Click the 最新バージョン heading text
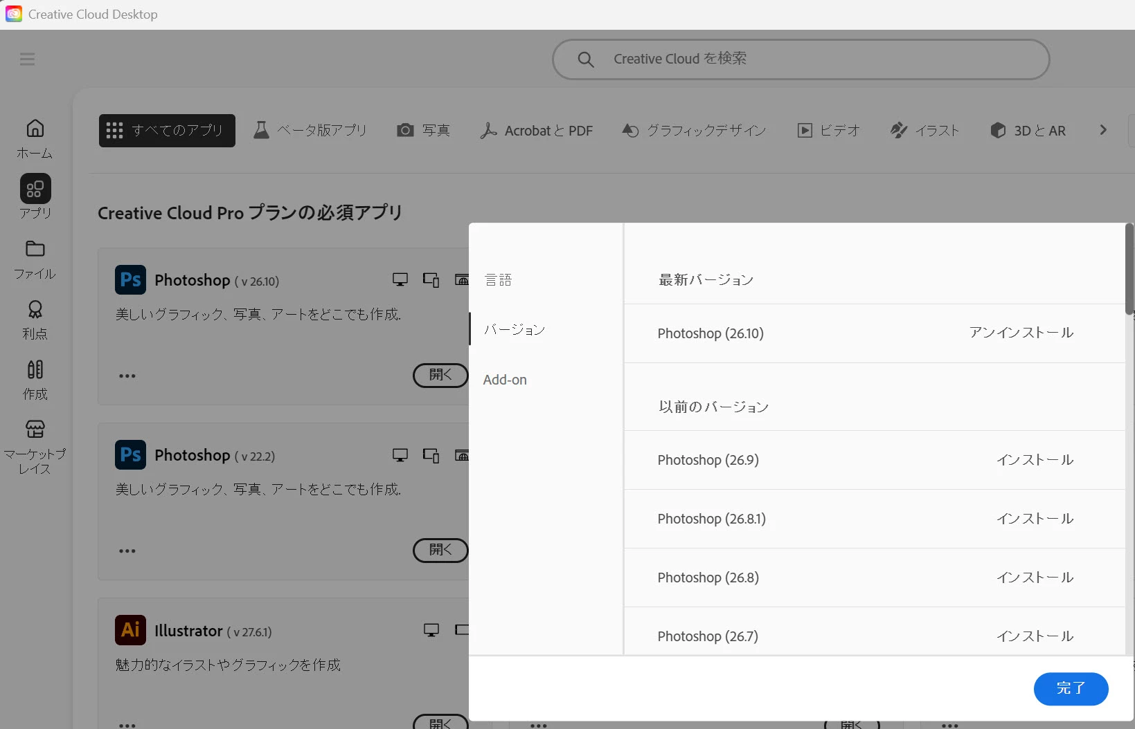Viewport: 1135px width, 729px height. [706, 280]
